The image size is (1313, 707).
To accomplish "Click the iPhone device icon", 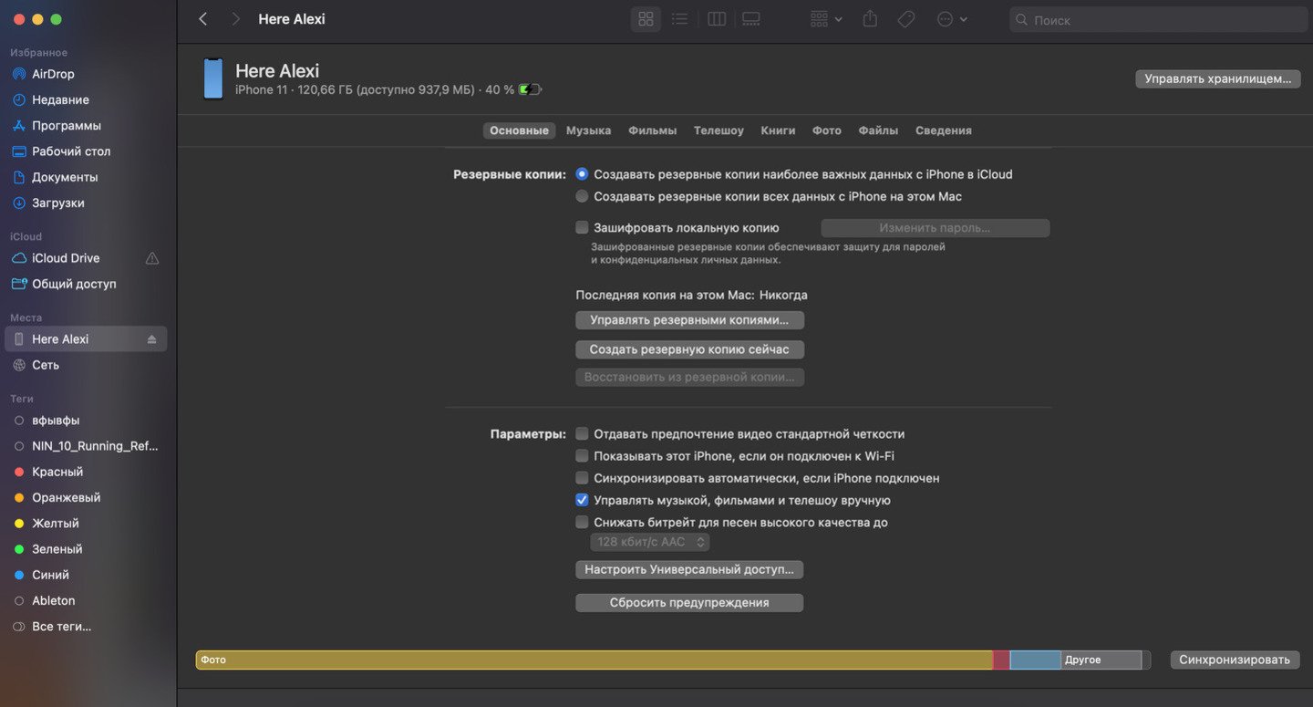I will 212,78.
